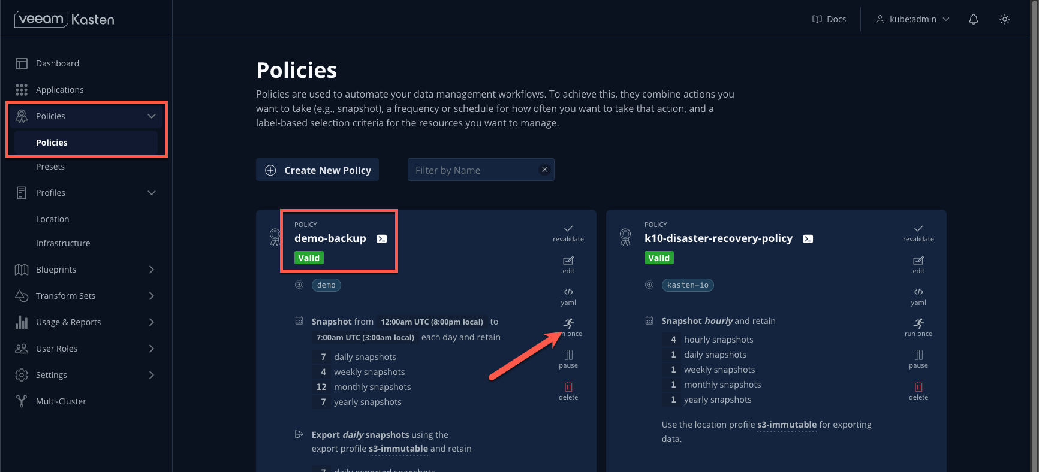
Task: Click the terminal icon next to demo-backup
Action: 382,239
